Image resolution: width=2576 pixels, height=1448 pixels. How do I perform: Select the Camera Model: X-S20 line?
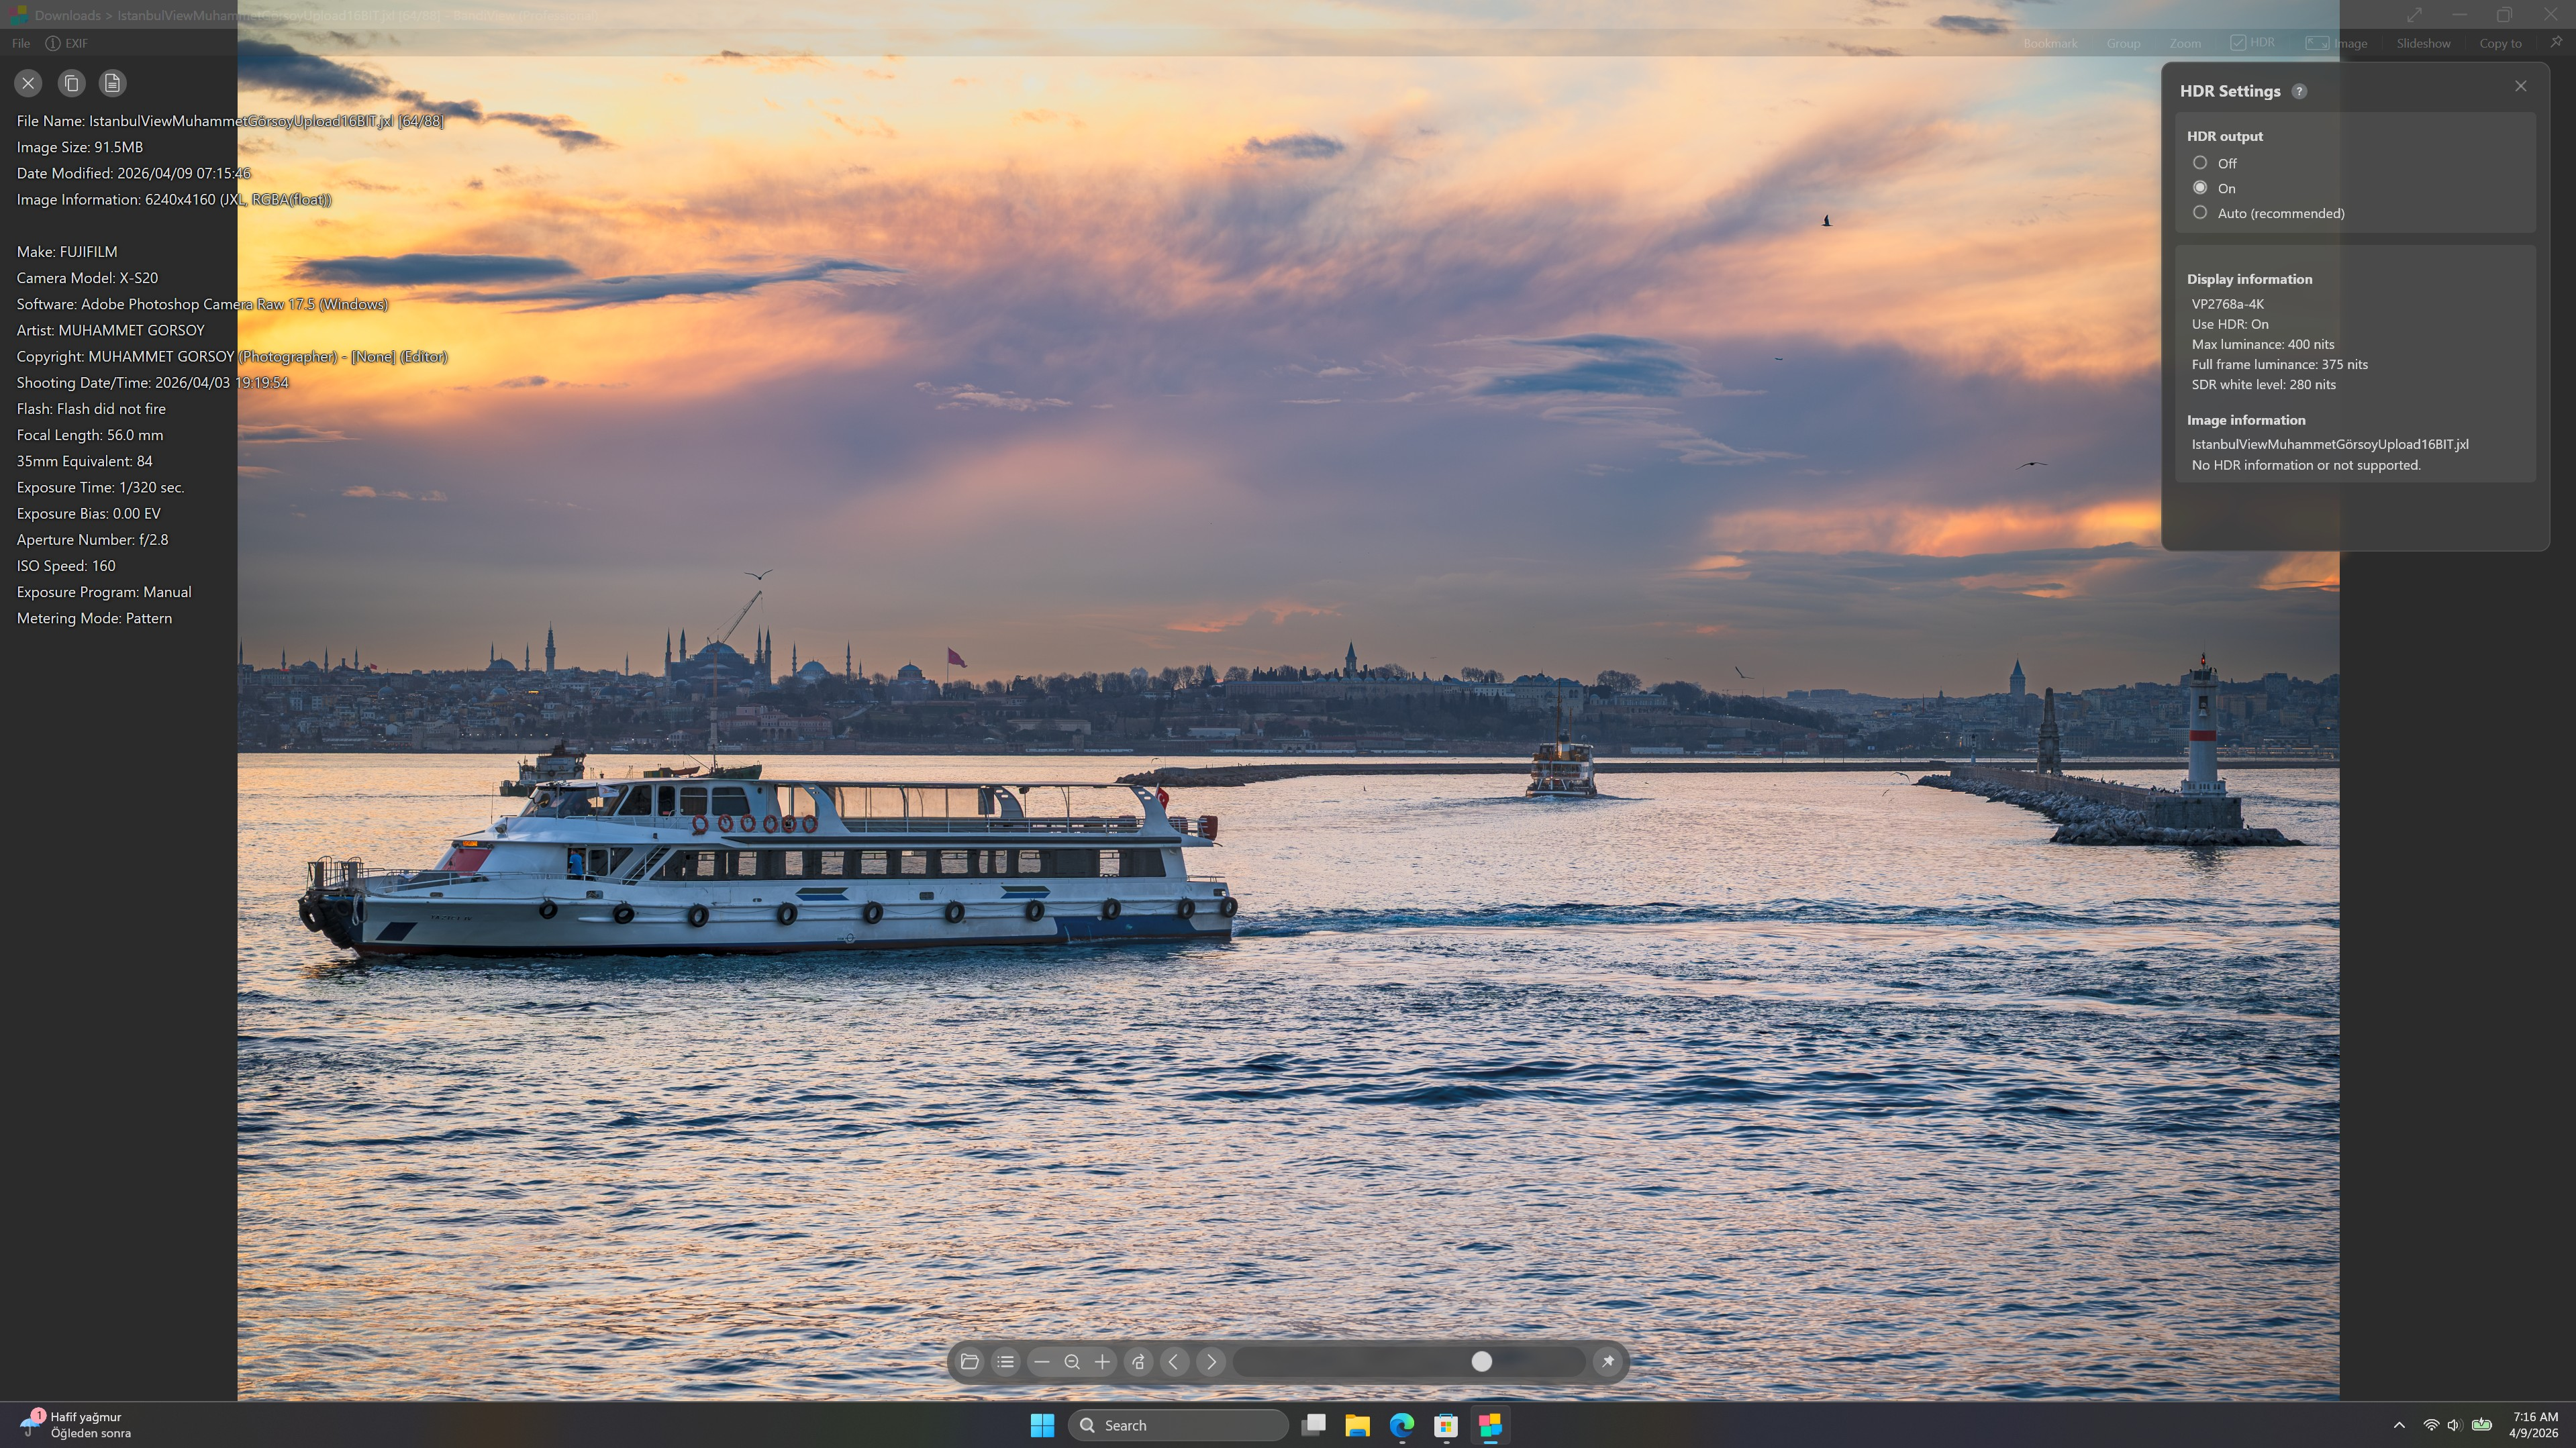pos(87,278)
